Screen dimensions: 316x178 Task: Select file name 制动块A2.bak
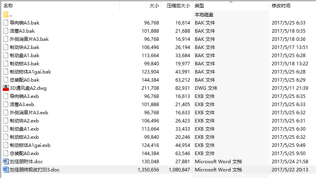pyautogui.click(x=24, y=47)
